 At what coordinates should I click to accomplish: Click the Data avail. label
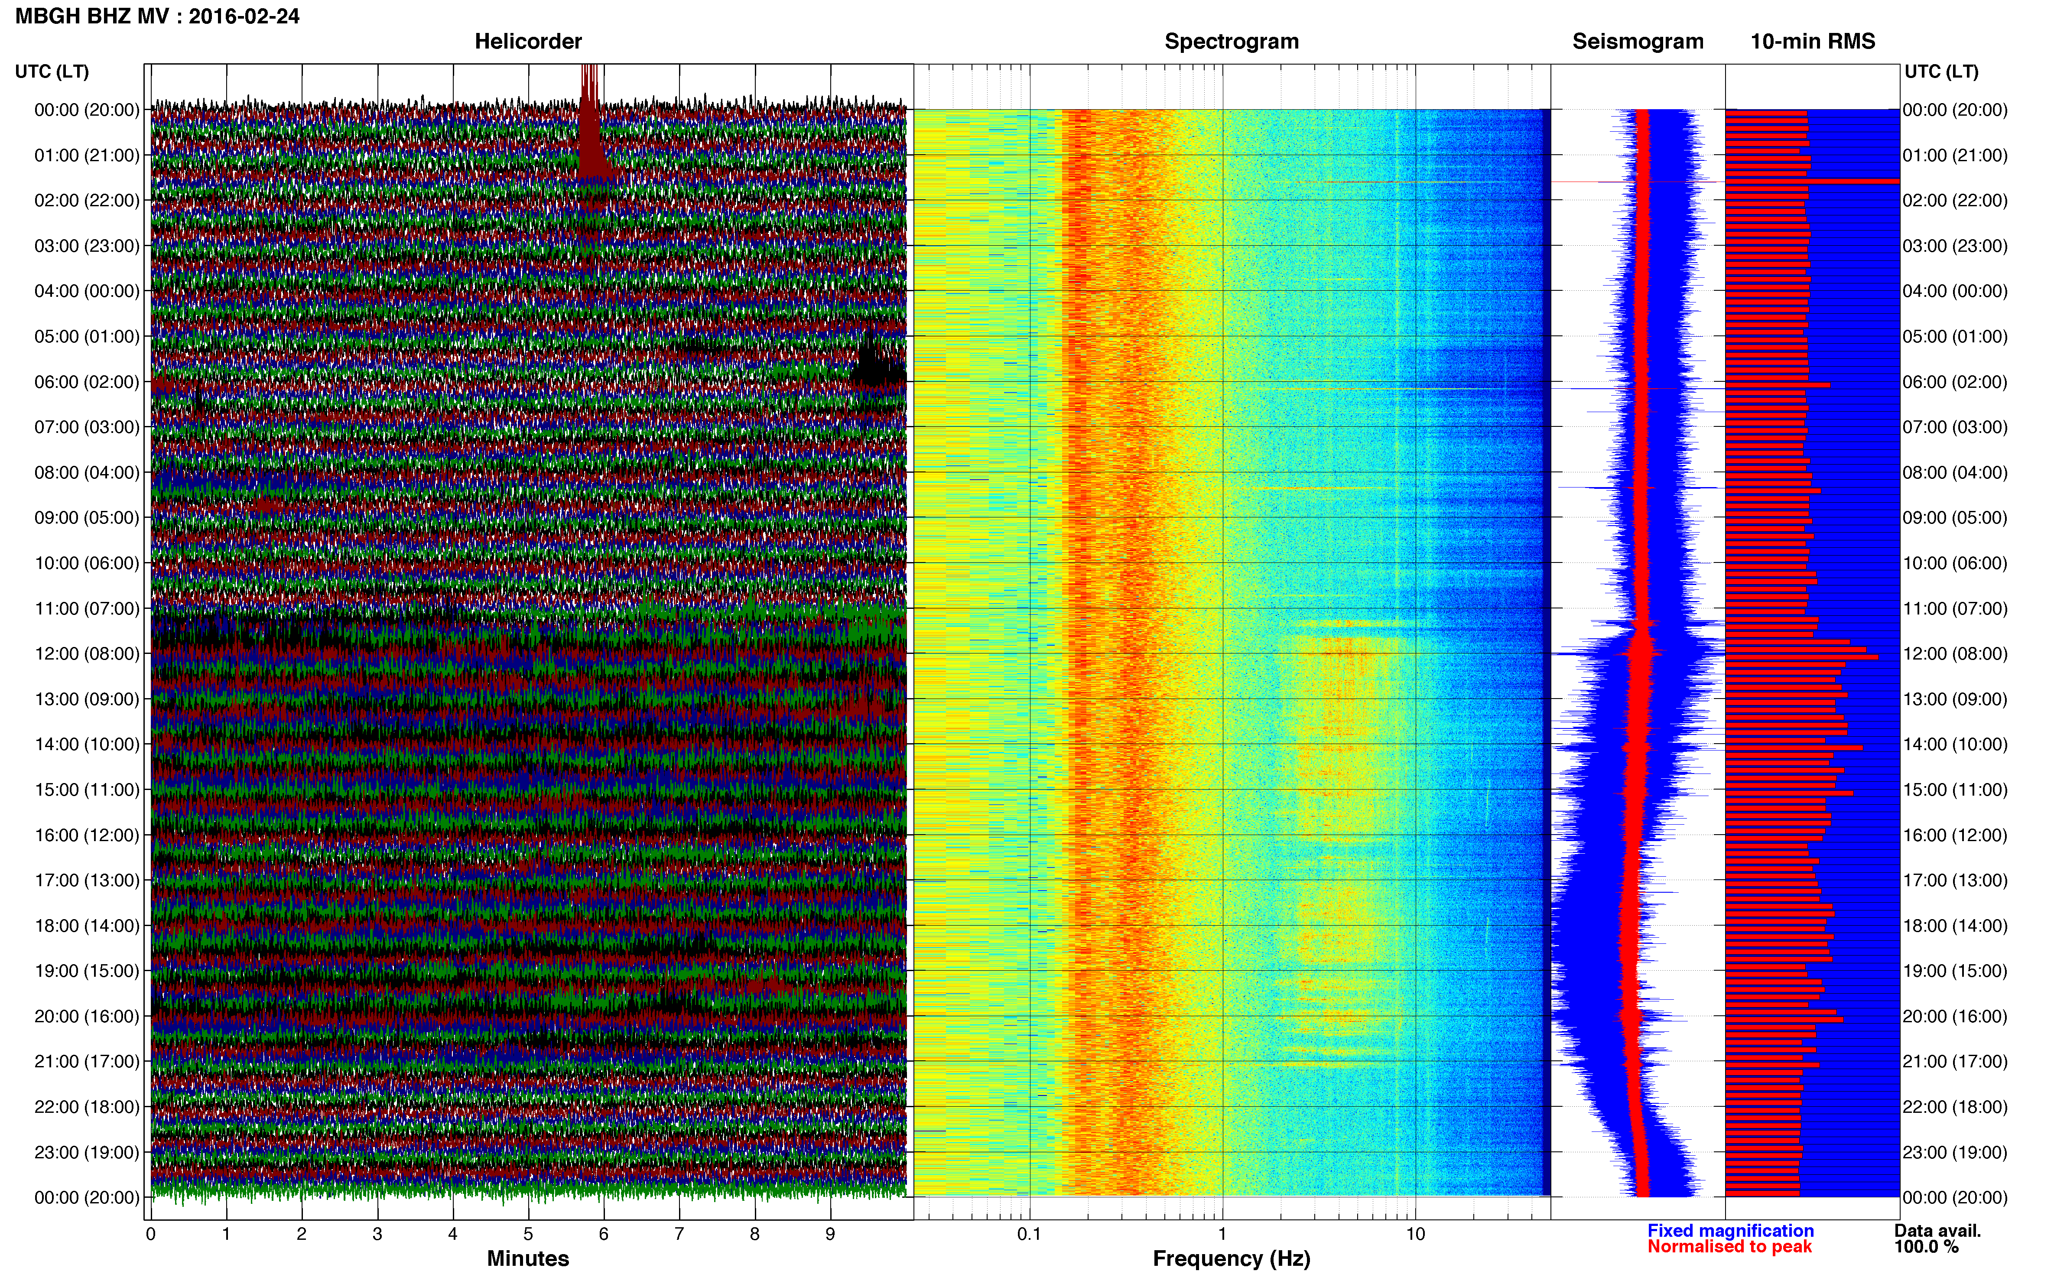(1938, 1231)
